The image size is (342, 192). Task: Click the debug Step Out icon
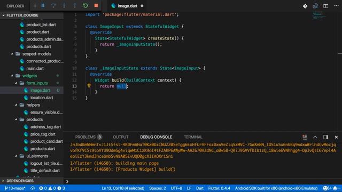click(x=75, y=6)
